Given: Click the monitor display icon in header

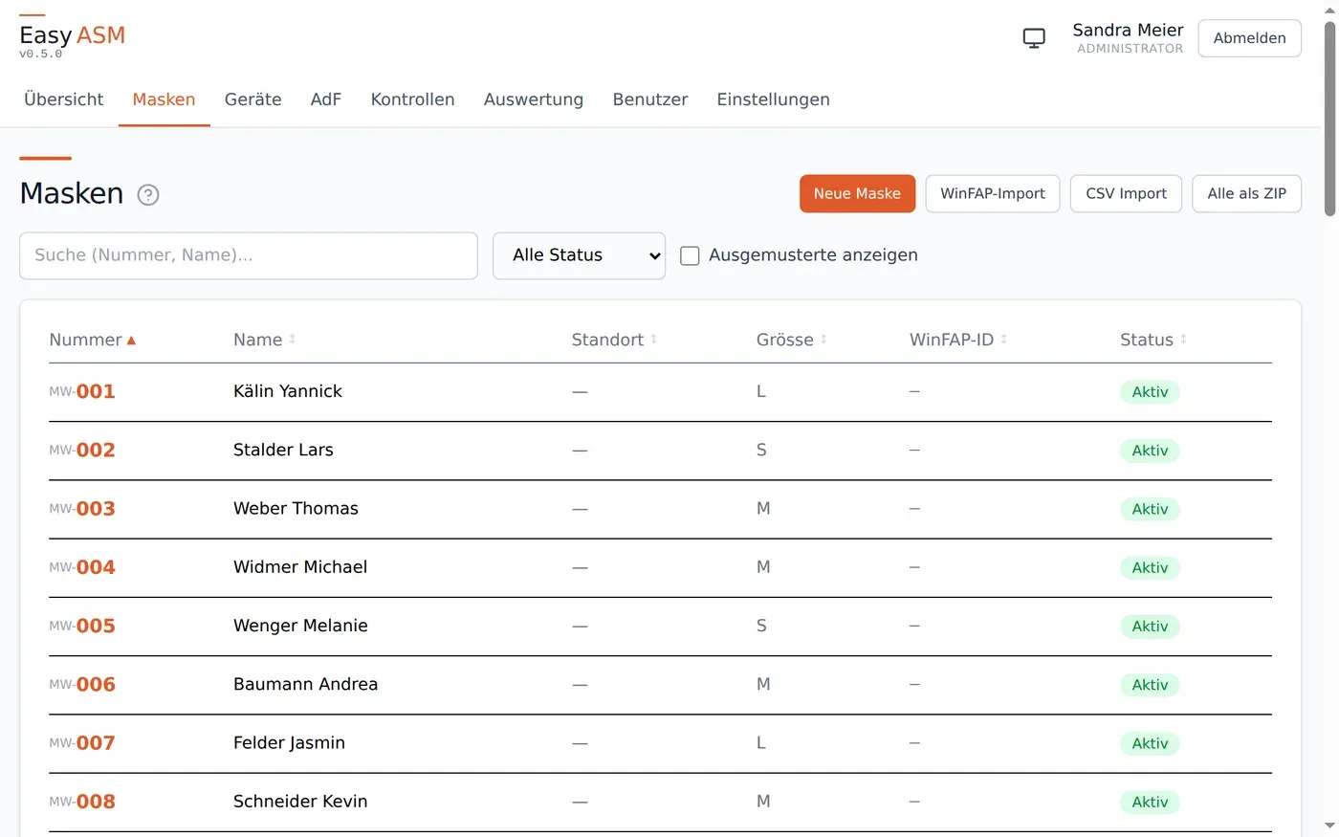Looking at the screenshot, I should [x=1034, y=38].
